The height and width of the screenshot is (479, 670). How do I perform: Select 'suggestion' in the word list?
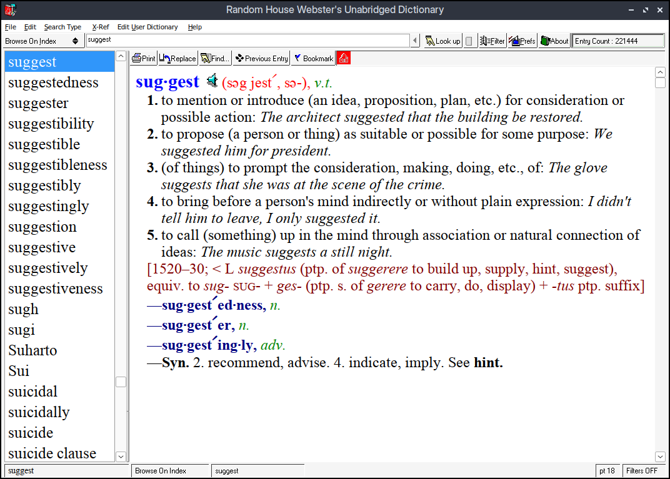coord(42,227)
